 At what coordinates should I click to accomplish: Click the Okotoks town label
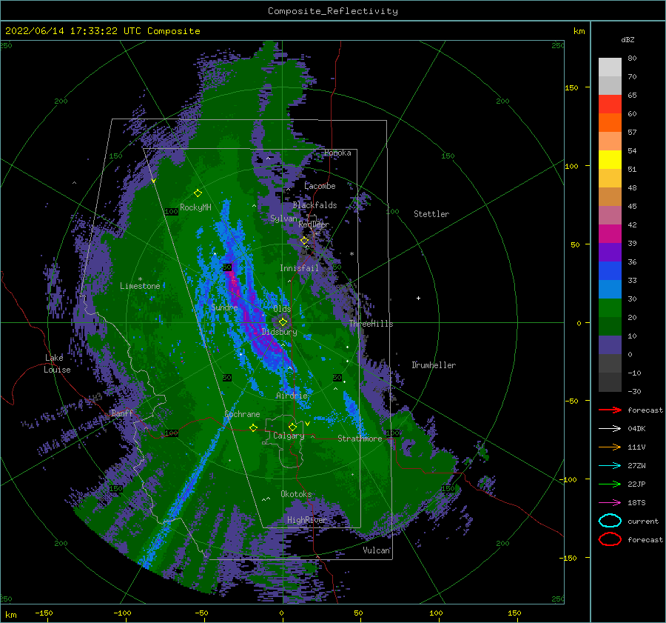pos(296,494)
